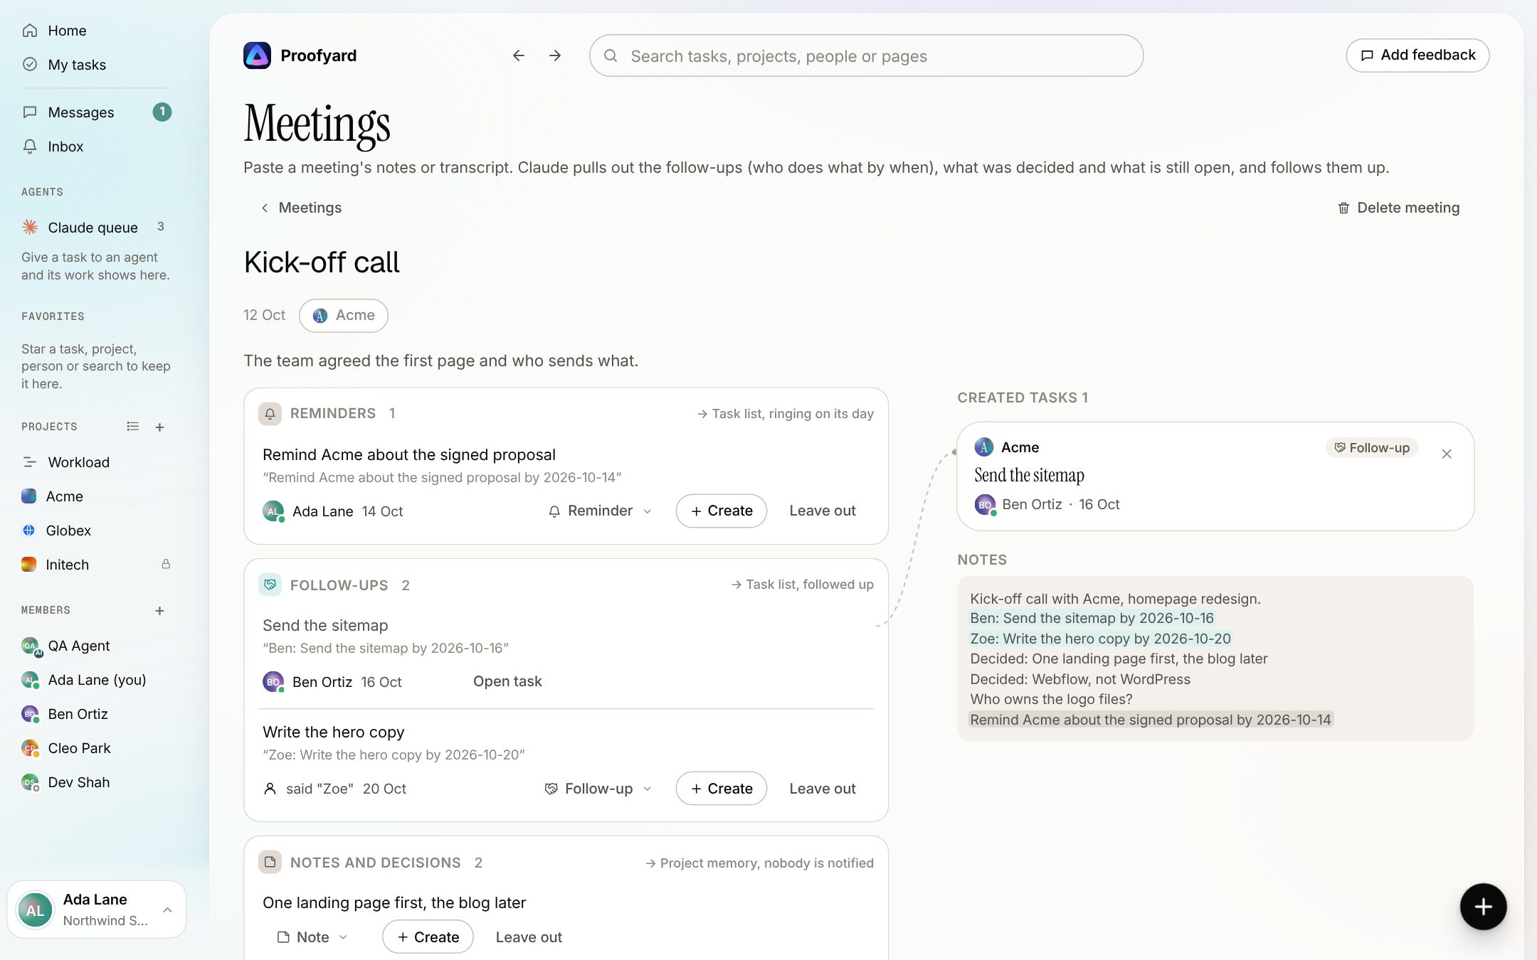Dismiss the Send the sitemap created task card

click(1447, 454)
